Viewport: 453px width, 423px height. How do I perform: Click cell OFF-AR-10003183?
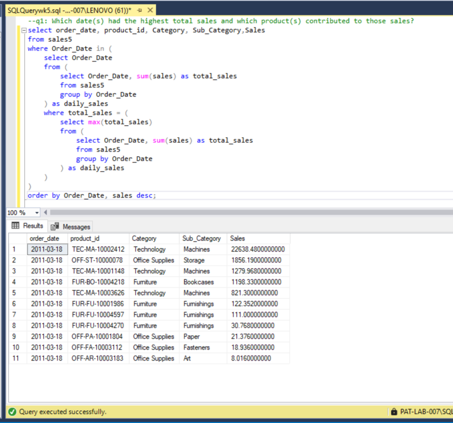click(x=98, y=358)
